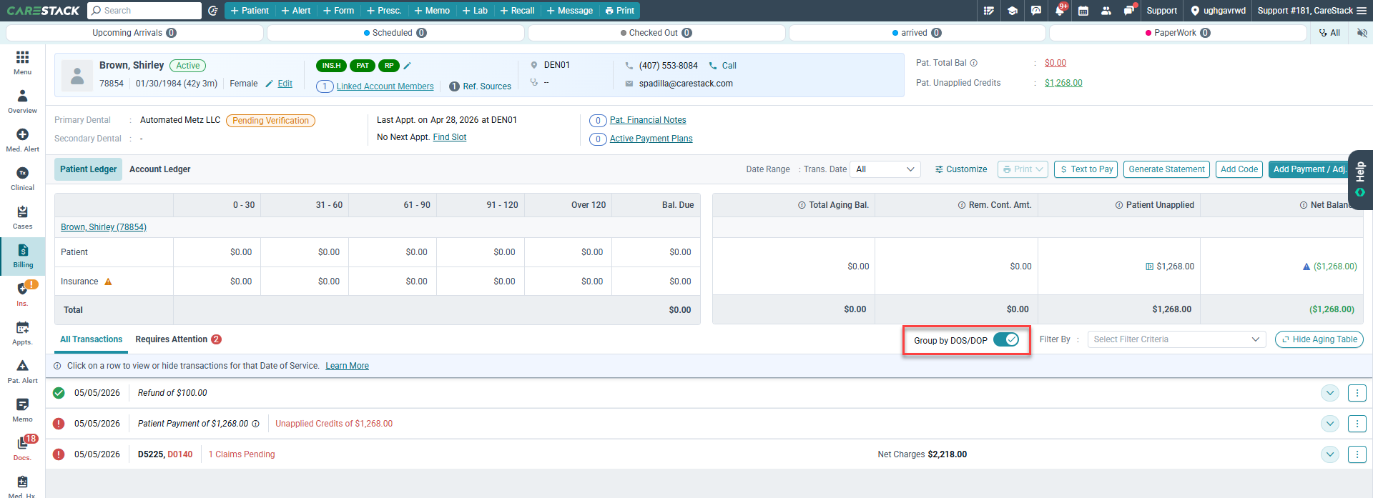Click info icon beside Patient Payment of $1,268.00

(255, 424)
